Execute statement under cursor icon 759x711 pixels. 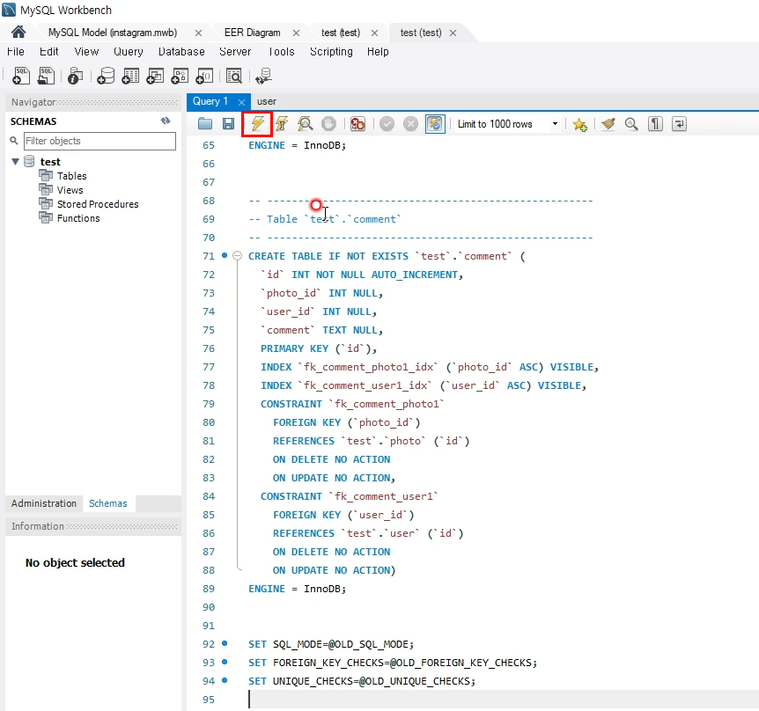click(x=282, y=124)
